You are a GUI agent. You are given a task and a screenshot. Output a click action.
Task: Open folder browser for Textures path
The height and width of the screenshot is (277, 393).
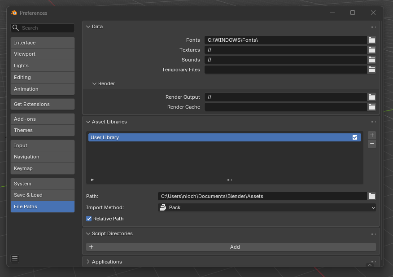pos(372,50)
